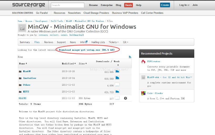Click Cloud Storage Providers link
This screenshot has width=215, height=135.
(x=96, y=13)
